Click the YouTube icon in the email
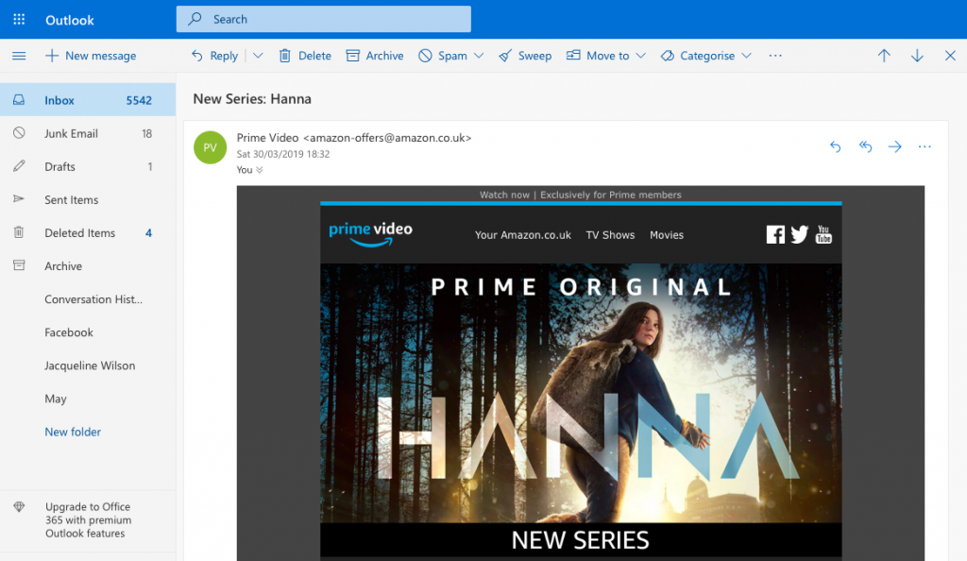The image size is (967, 561). (x=823, y=234)
